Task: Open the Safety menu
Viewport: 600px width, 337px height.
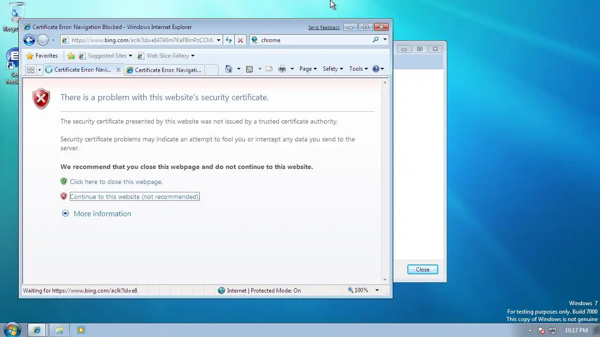Action: click(x=333, y=69)
